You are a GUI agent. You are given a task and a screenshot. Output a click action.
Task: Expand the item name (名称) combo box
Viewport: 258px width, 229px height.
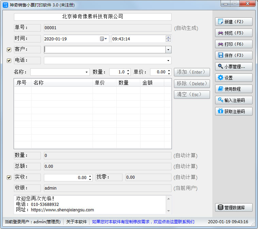pyautogui.click(x=87, y=72)
